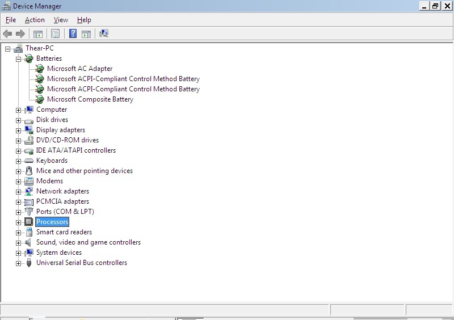Click the Computer category monitor icon
The height and width of the screenshot is (320, 454).
pyautogui.click(x=29, y=110)
